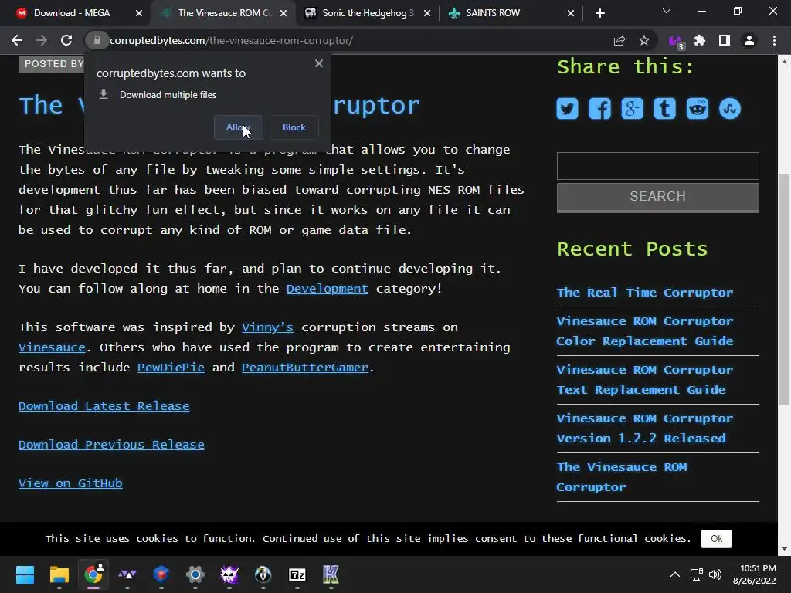Switch to the Sonic the Hedgehog 3 tab

click(x=368, y=13)
